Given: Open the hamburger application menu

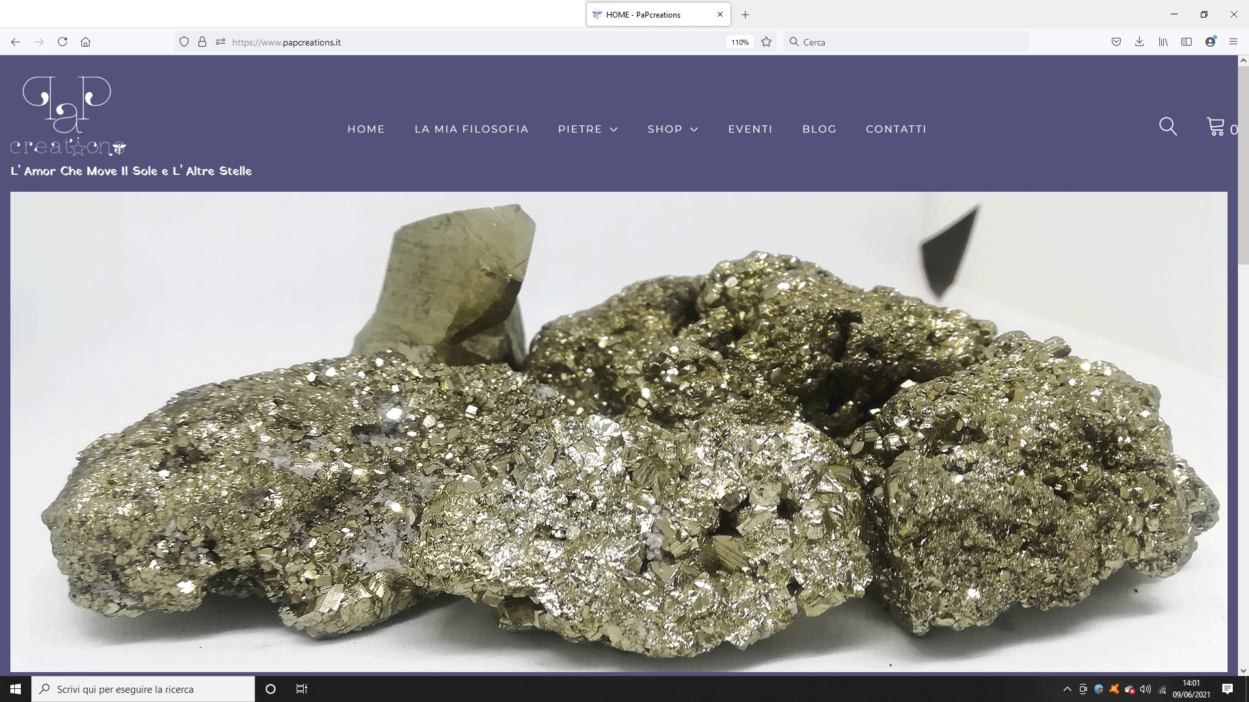Looking at the screenshot, I should point(1233,42).
